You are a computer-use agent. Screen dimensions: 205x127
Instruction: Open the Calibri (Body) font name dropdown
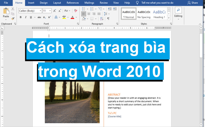(x=30, y=11)
